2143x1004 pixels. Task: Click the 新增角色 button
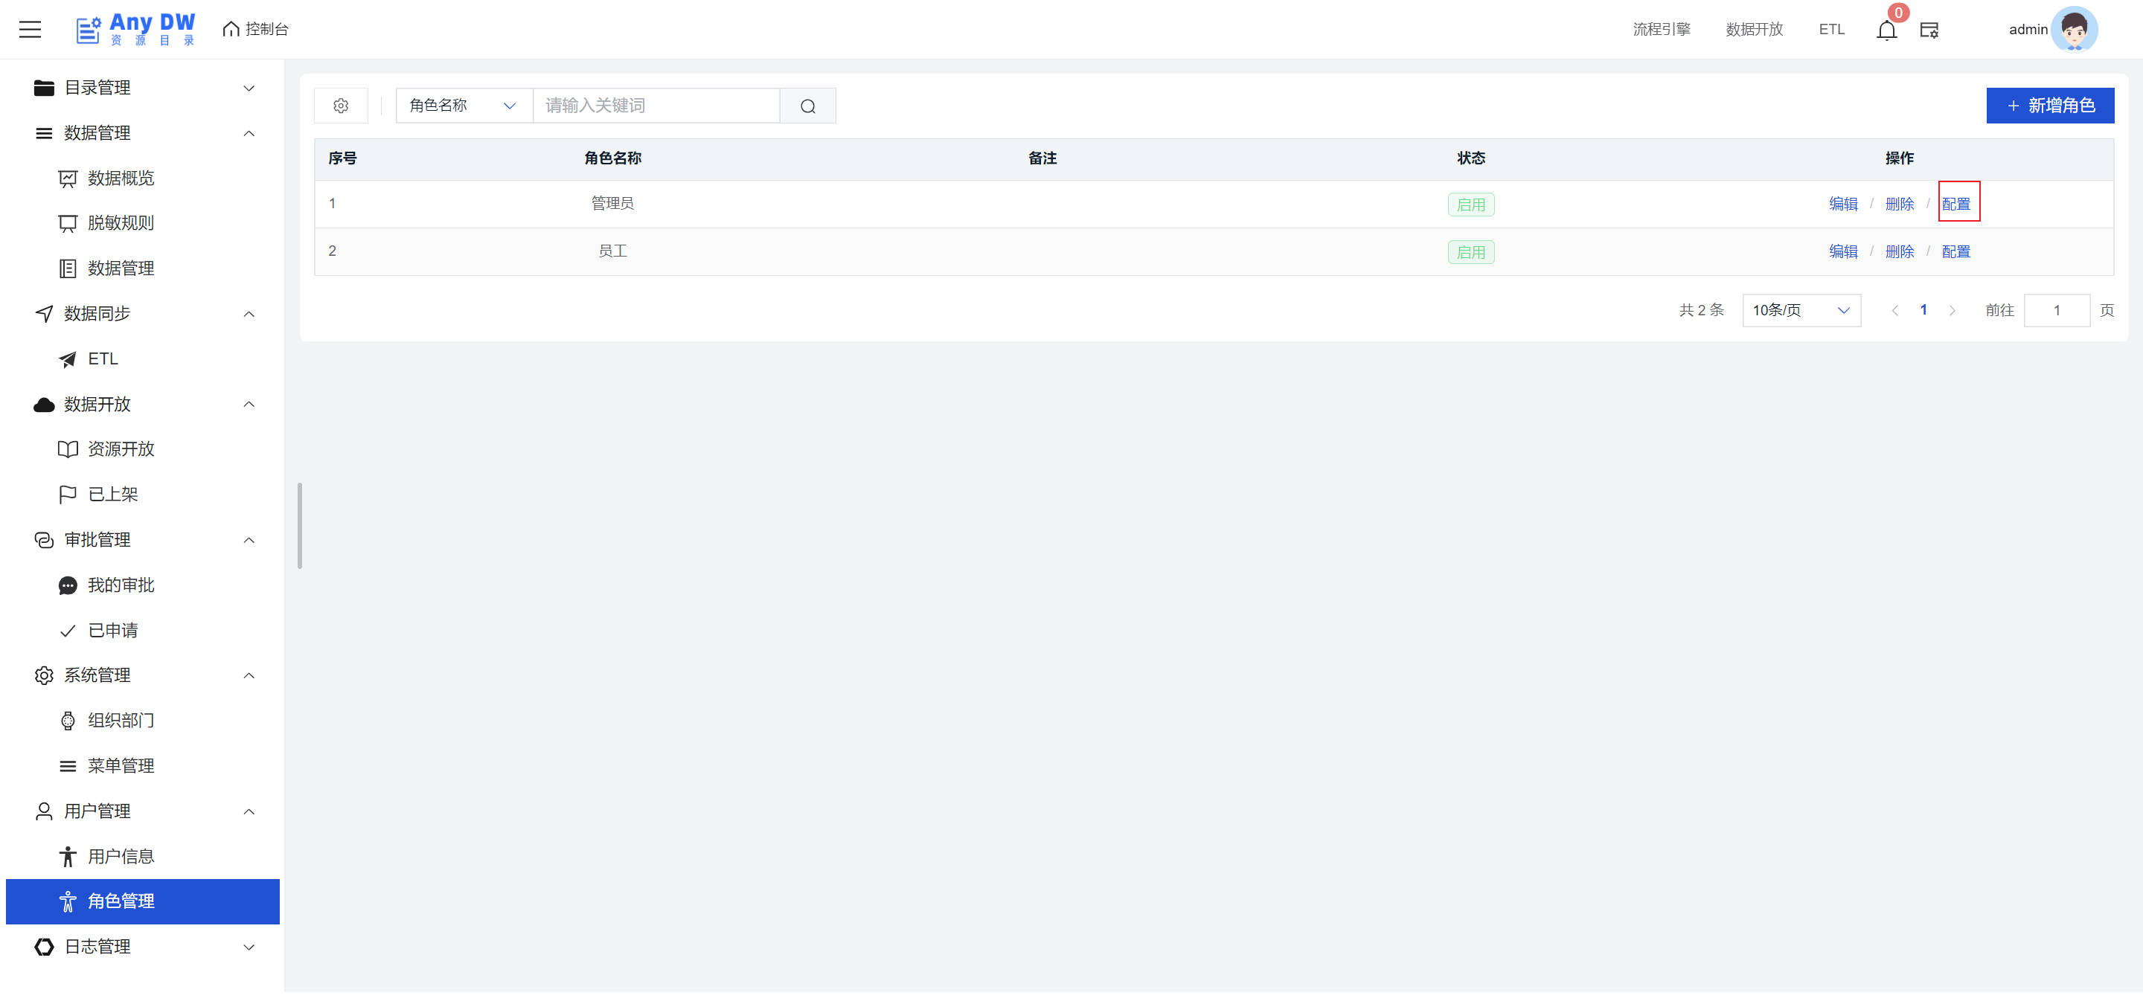[2049, 106]
